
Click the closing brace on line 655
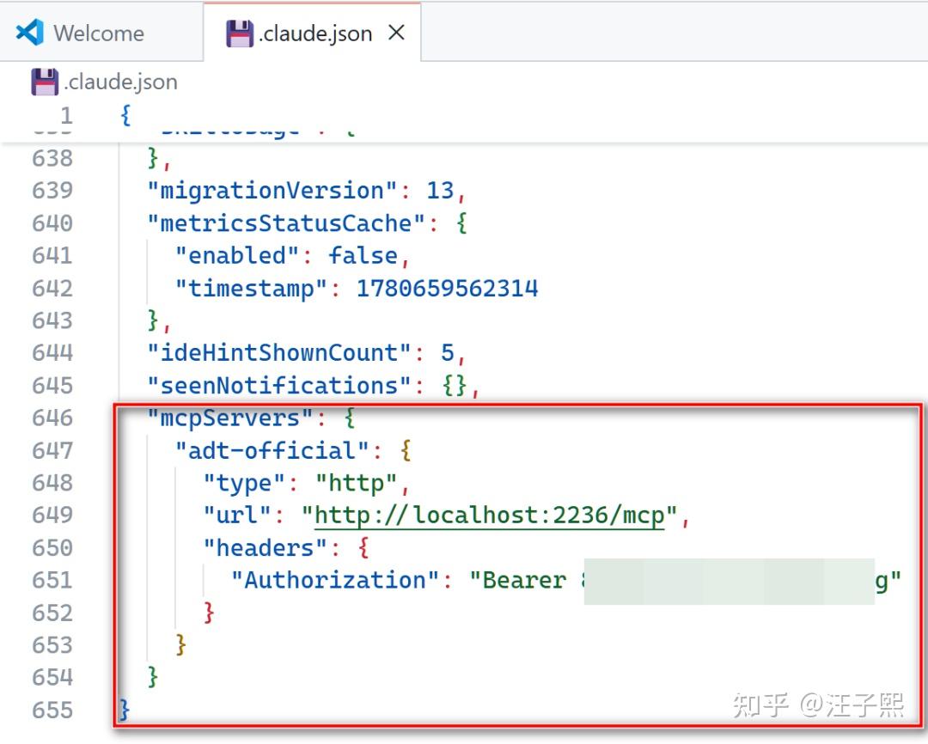(125, 709)
